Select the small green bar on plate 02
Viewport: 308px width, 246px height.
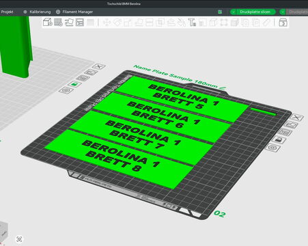click(264, 111)
